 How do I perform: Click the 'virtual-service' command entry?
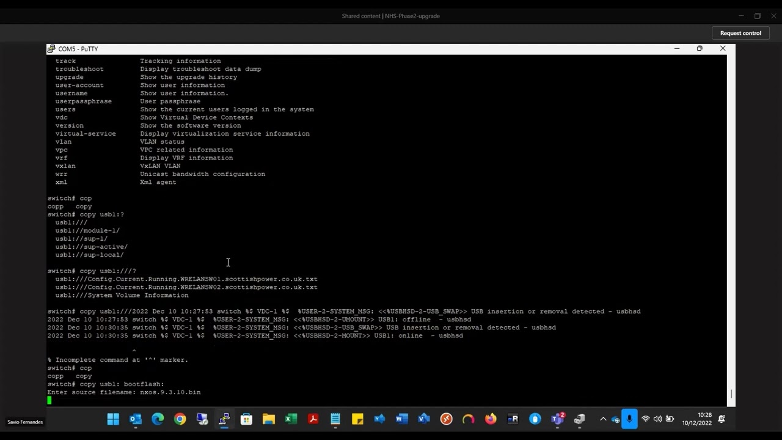(x=86, y=134)
